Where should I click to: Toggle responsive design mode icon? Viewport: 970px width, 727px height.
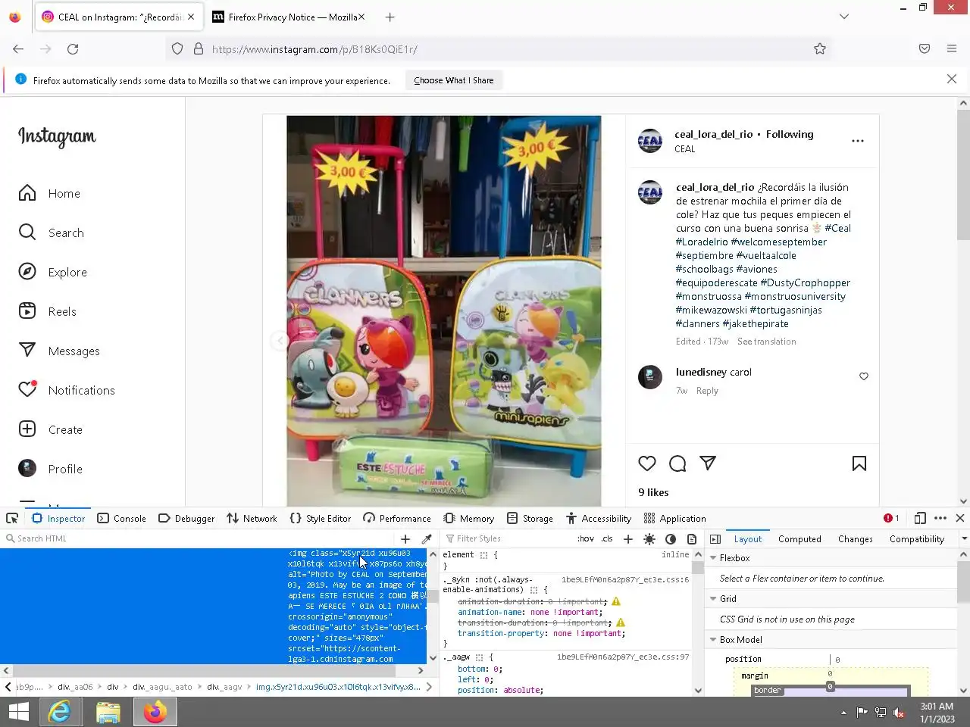[920, 519]
